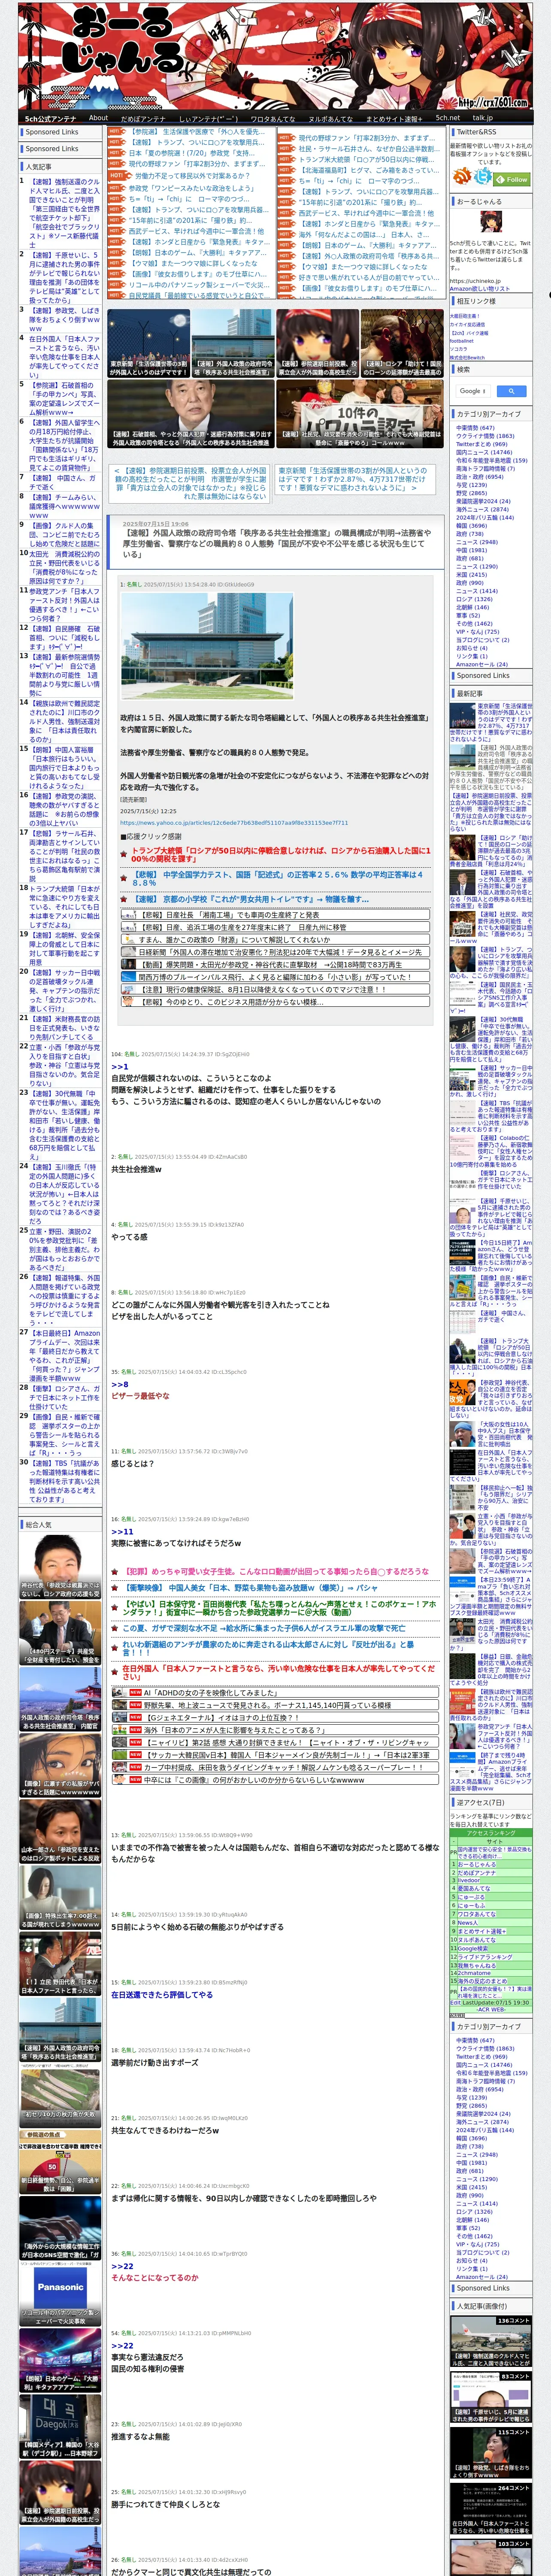Viewport: 551px width, 2576px height.
Task: Open the まとめサイト速報+ menu item
Action: point(393,118)
